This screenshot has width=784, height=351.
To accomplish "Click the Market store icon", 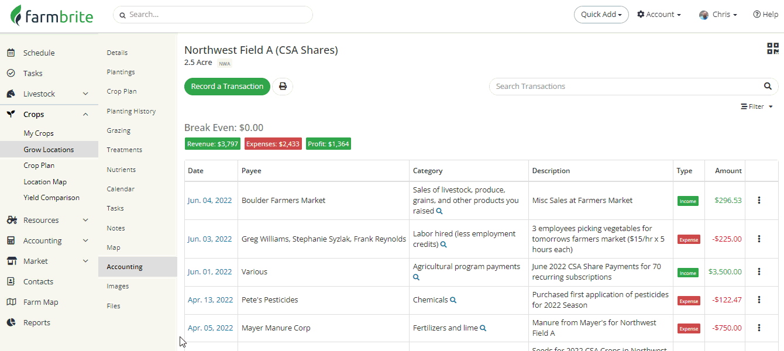I will [11, 261].
